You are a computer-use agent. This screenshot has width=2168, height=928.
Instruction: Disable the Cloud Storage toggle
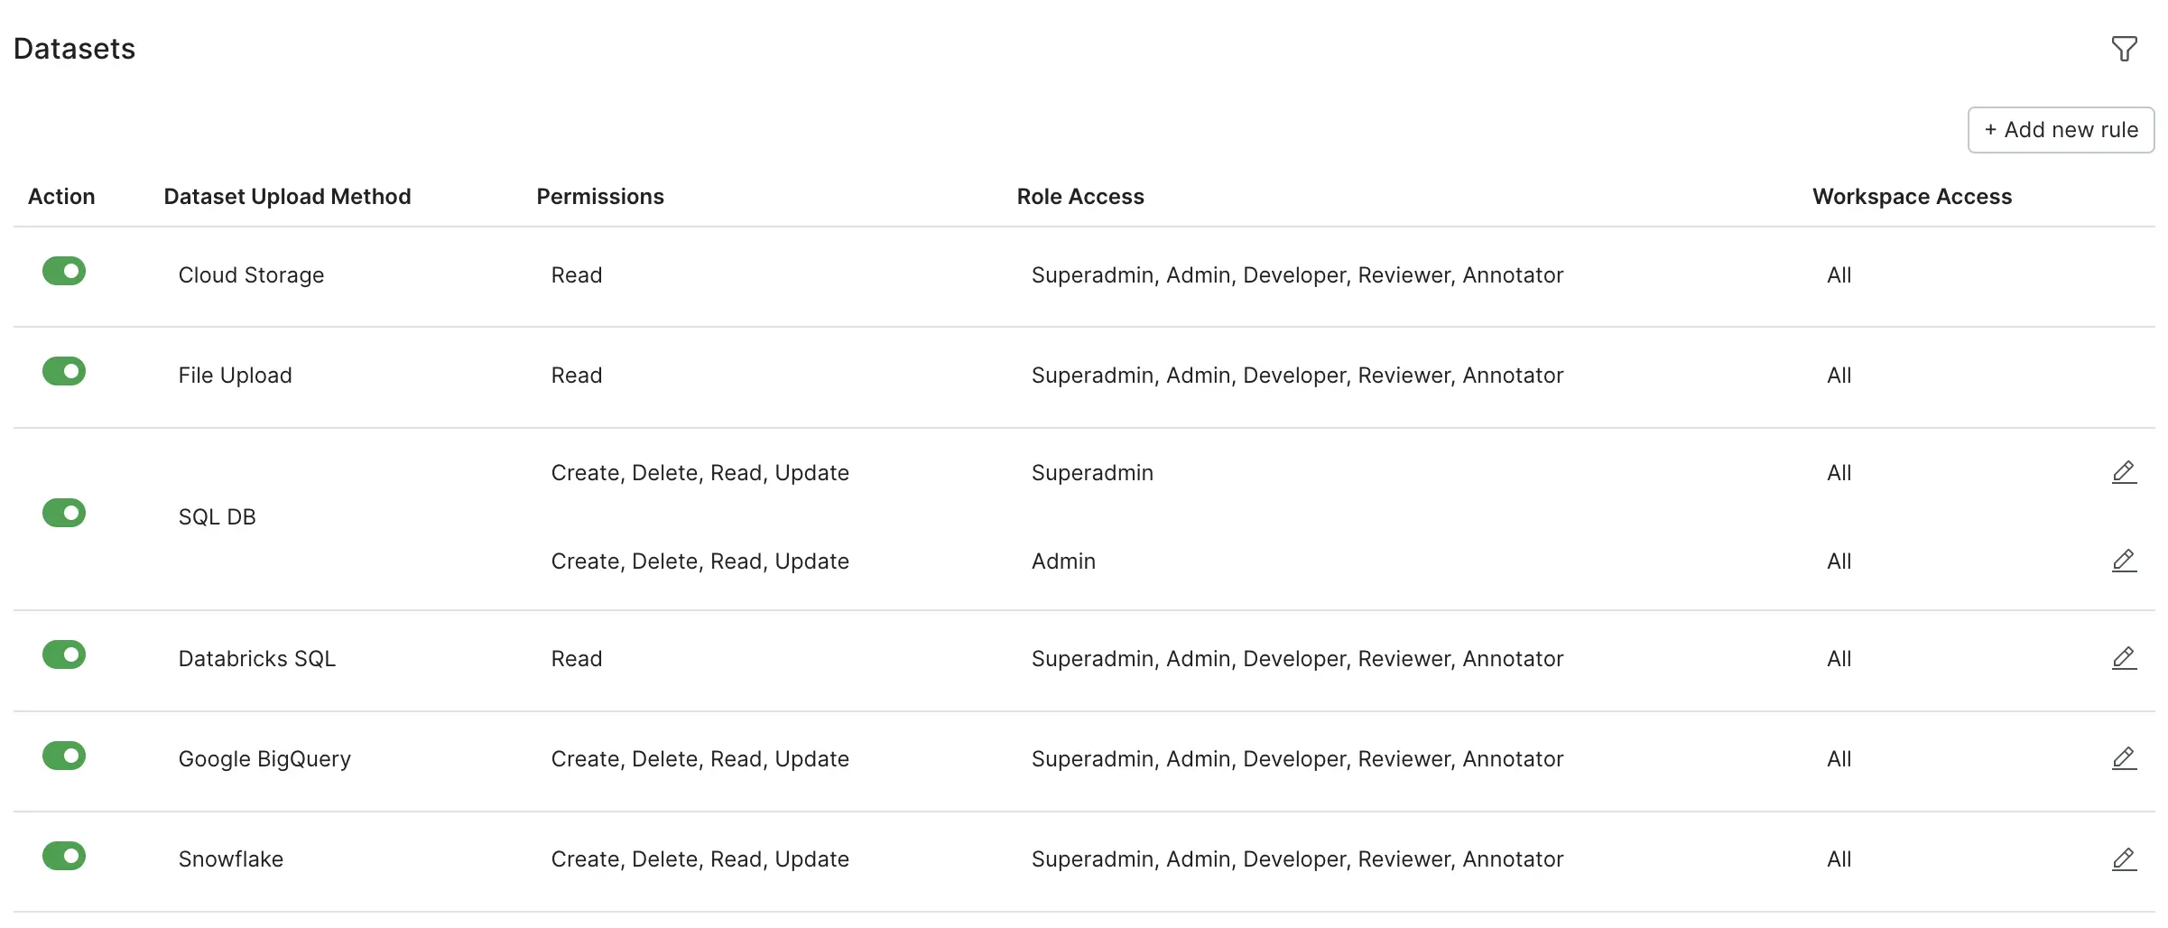pyautogui.click(x=64, y=271)
